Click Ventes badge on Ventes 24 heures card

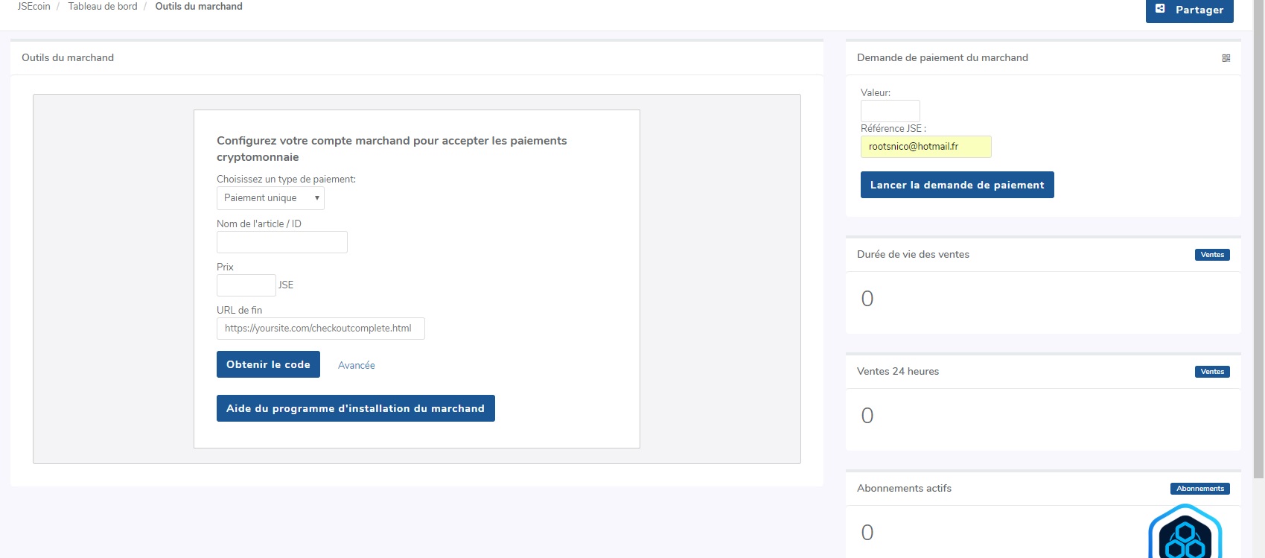point(1211,372)
